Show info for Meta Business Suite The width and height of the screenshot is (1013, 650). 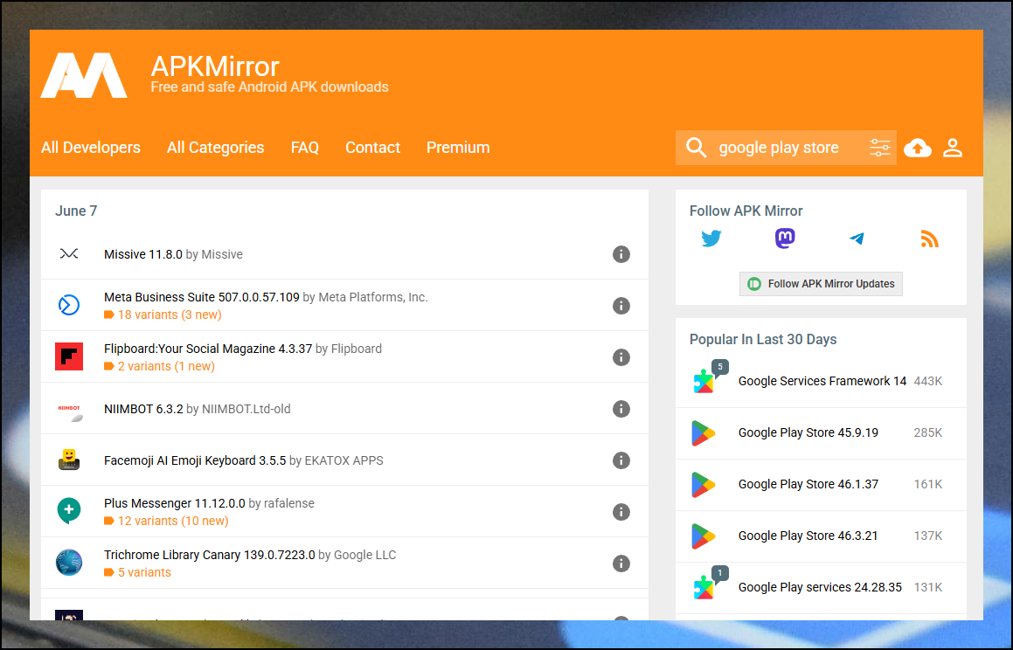[621, 306]
